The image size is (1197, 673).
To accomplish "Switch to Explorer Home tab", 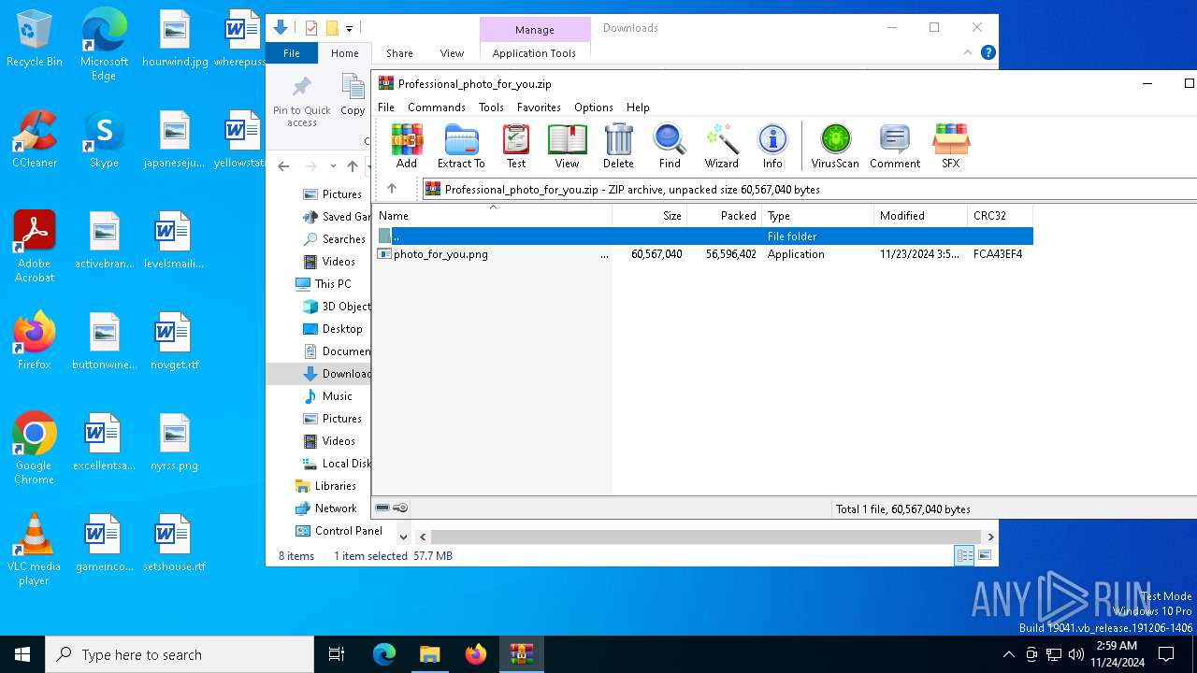I will pyautogui.click(x=345, y=53).
